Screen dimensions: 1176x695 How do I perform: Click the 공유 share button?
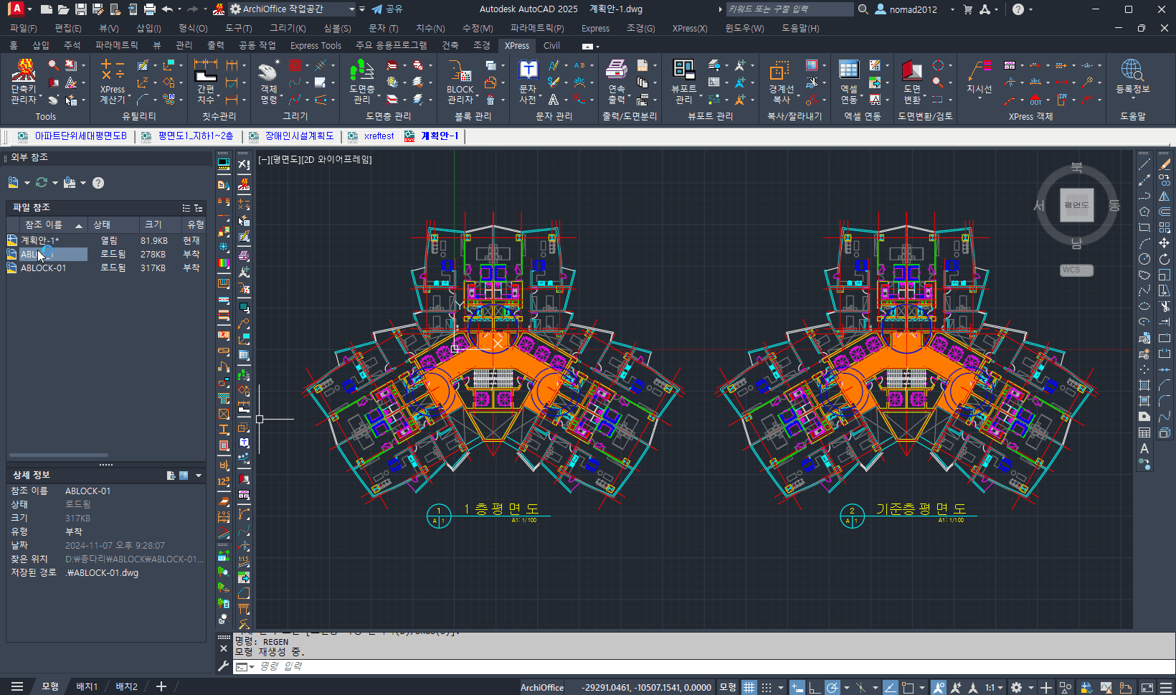[387, 9]
